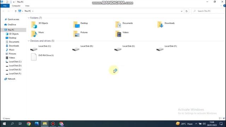Click the Search This PC field
Screen dimensions: 226x127
208,11
